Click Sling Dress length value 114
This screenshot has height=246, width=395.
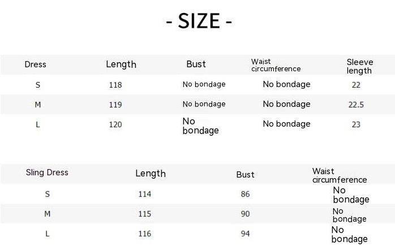point(145,194)
